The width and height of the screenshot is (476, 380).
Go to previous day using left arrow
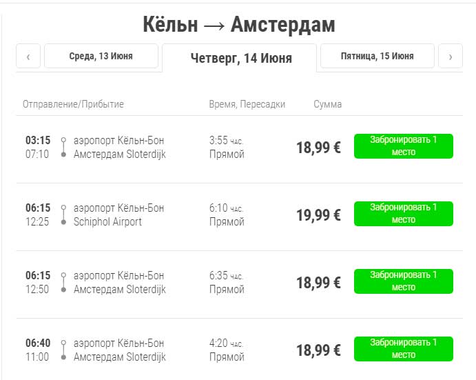coord(28,57)
